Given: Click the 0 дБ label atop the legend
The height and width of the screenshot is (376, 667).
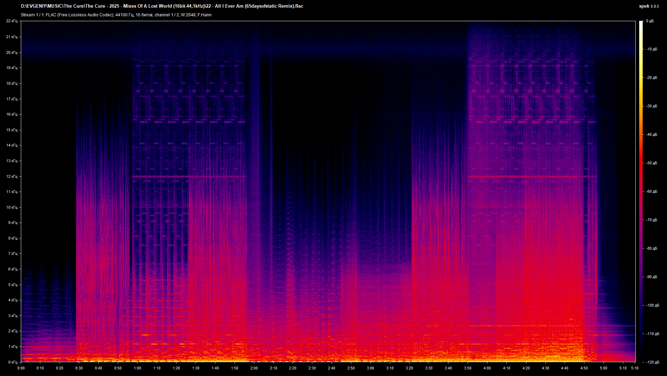Looking at the screenshot, I should pos(651,21).
